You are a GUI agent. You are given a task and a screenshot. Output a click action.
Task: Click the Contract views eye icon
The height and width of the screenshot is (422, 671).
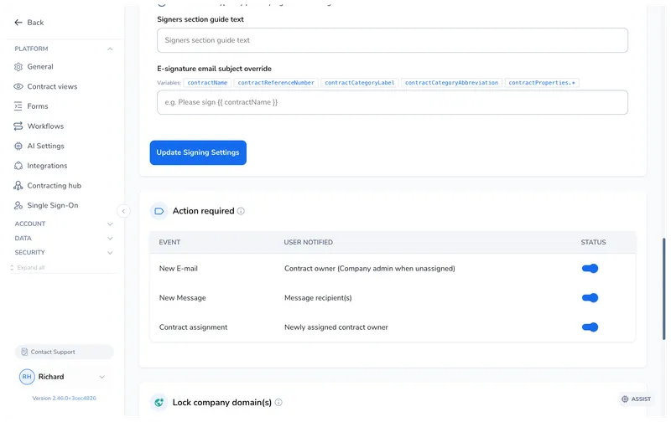[18, 86]
